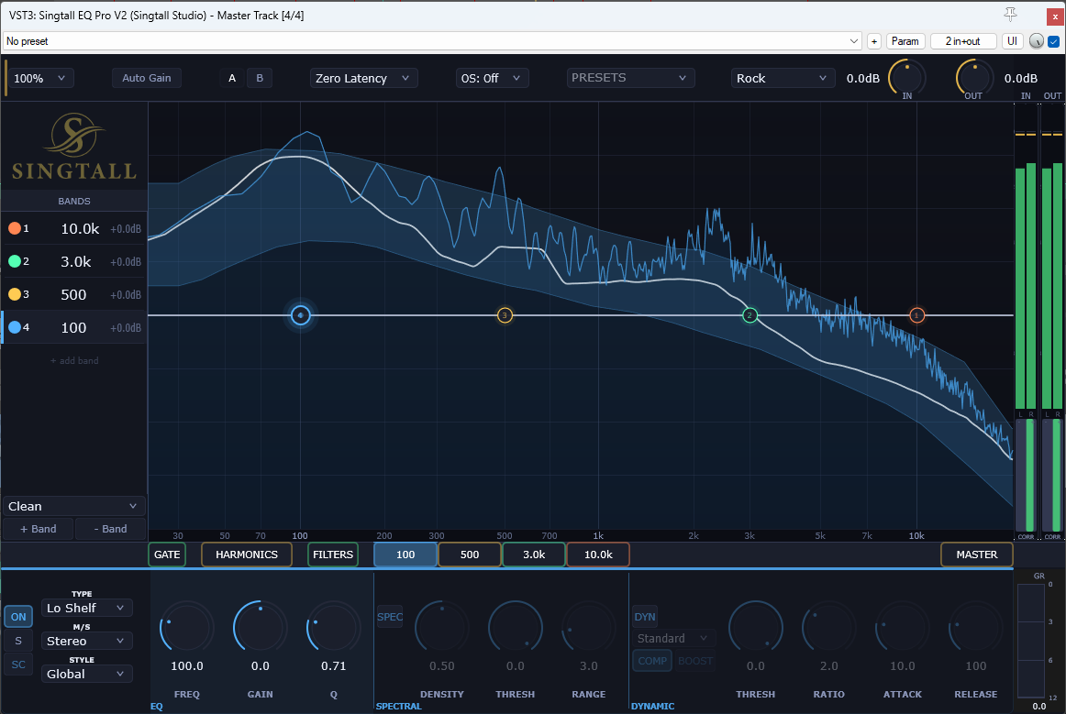Click the blue band 4 color dot
The height and width of the screenshot is (714, 1066).
click(x=15, y=327)
